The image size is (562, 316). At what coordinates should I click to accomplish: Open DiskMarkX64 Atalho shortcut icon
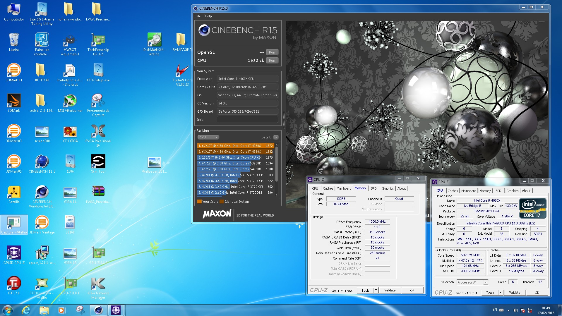(x=154, y=44)
